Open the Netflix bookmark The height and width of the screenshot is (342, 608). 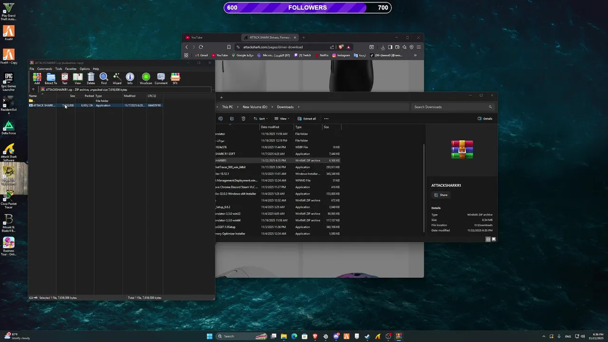322,55
